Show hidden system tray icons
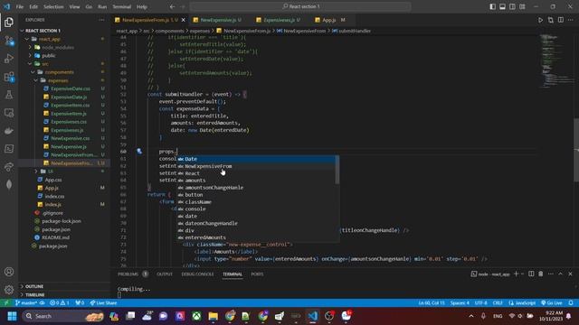Viewport: 579px width, 325px height. (x=471, y=316)
